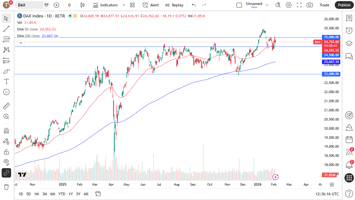This screenshot has width=355, height=200.
Task: Select the 5Y time range
Action: point(78,194)
